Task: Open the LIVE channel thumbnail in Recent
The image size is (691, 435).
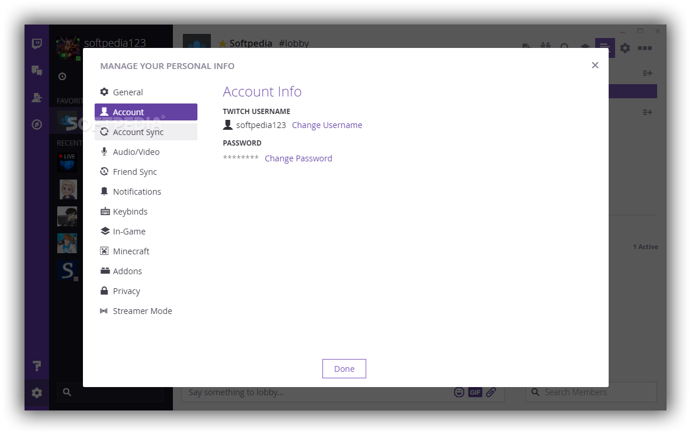Action: pos(67,162)
